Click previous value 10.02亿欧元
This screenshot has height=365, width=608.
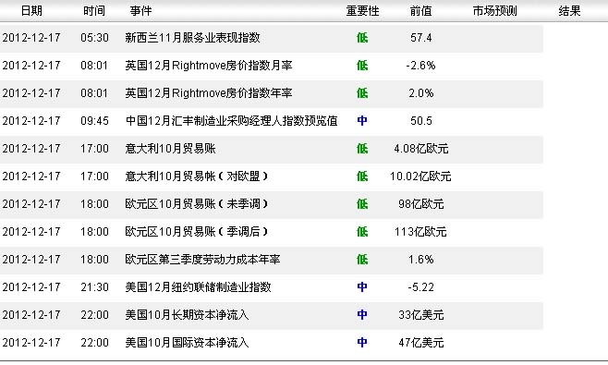(420, 176)
